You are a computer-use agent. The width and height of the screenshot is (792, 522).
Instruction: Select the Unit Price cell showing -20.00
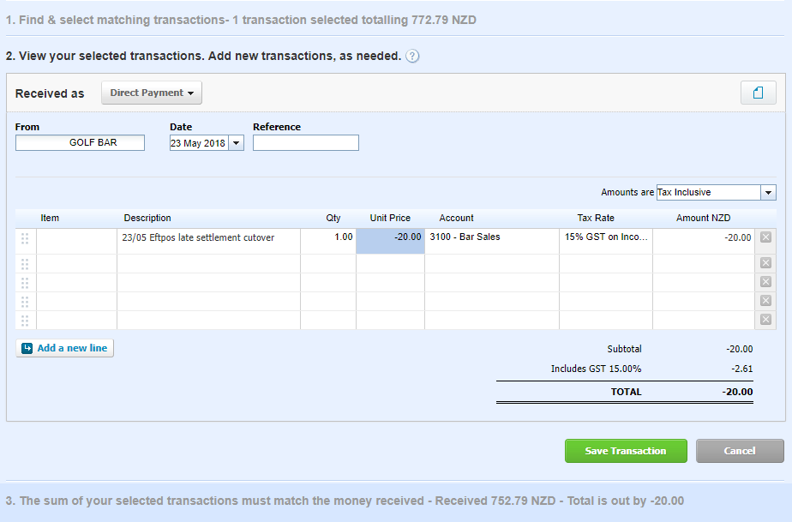[x=390, y=238]
